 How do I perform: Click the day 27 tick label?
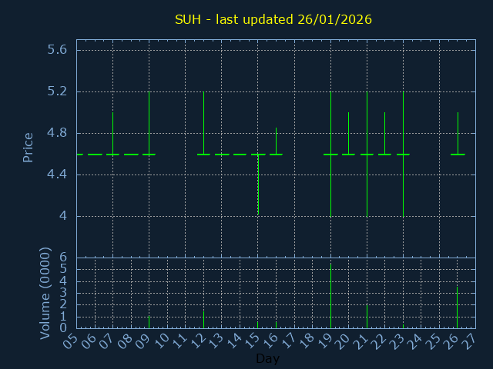[471, 340]
